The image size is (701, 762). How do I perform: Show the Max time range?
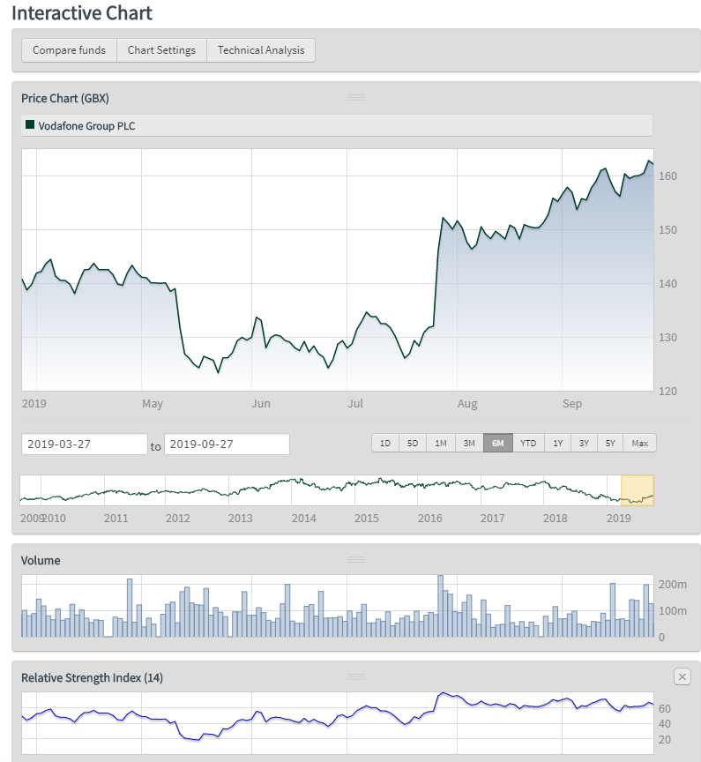[640, 443]
